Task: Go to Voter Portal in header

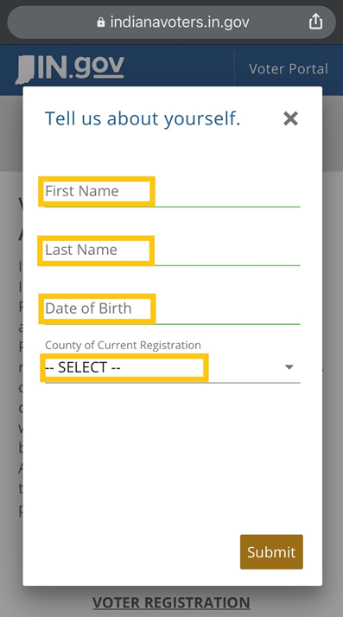Action: click(289, 69)
